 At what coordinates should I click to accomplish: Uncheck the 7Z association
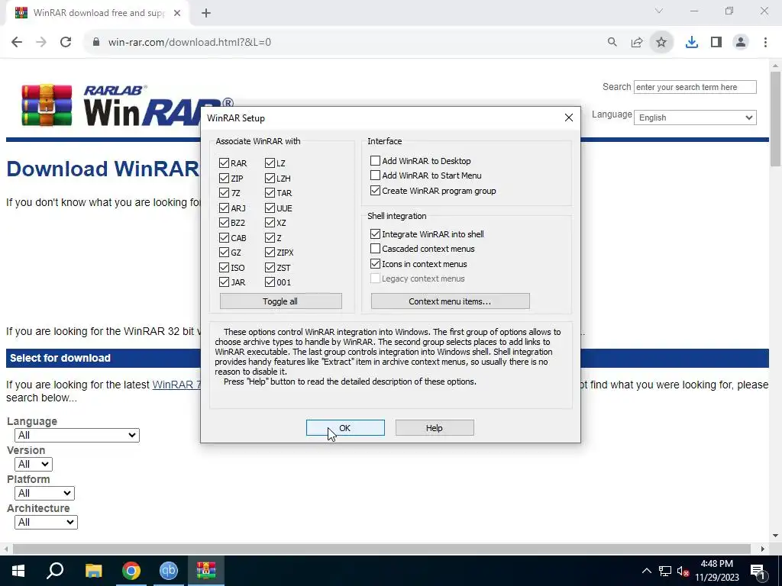[224, 193]
